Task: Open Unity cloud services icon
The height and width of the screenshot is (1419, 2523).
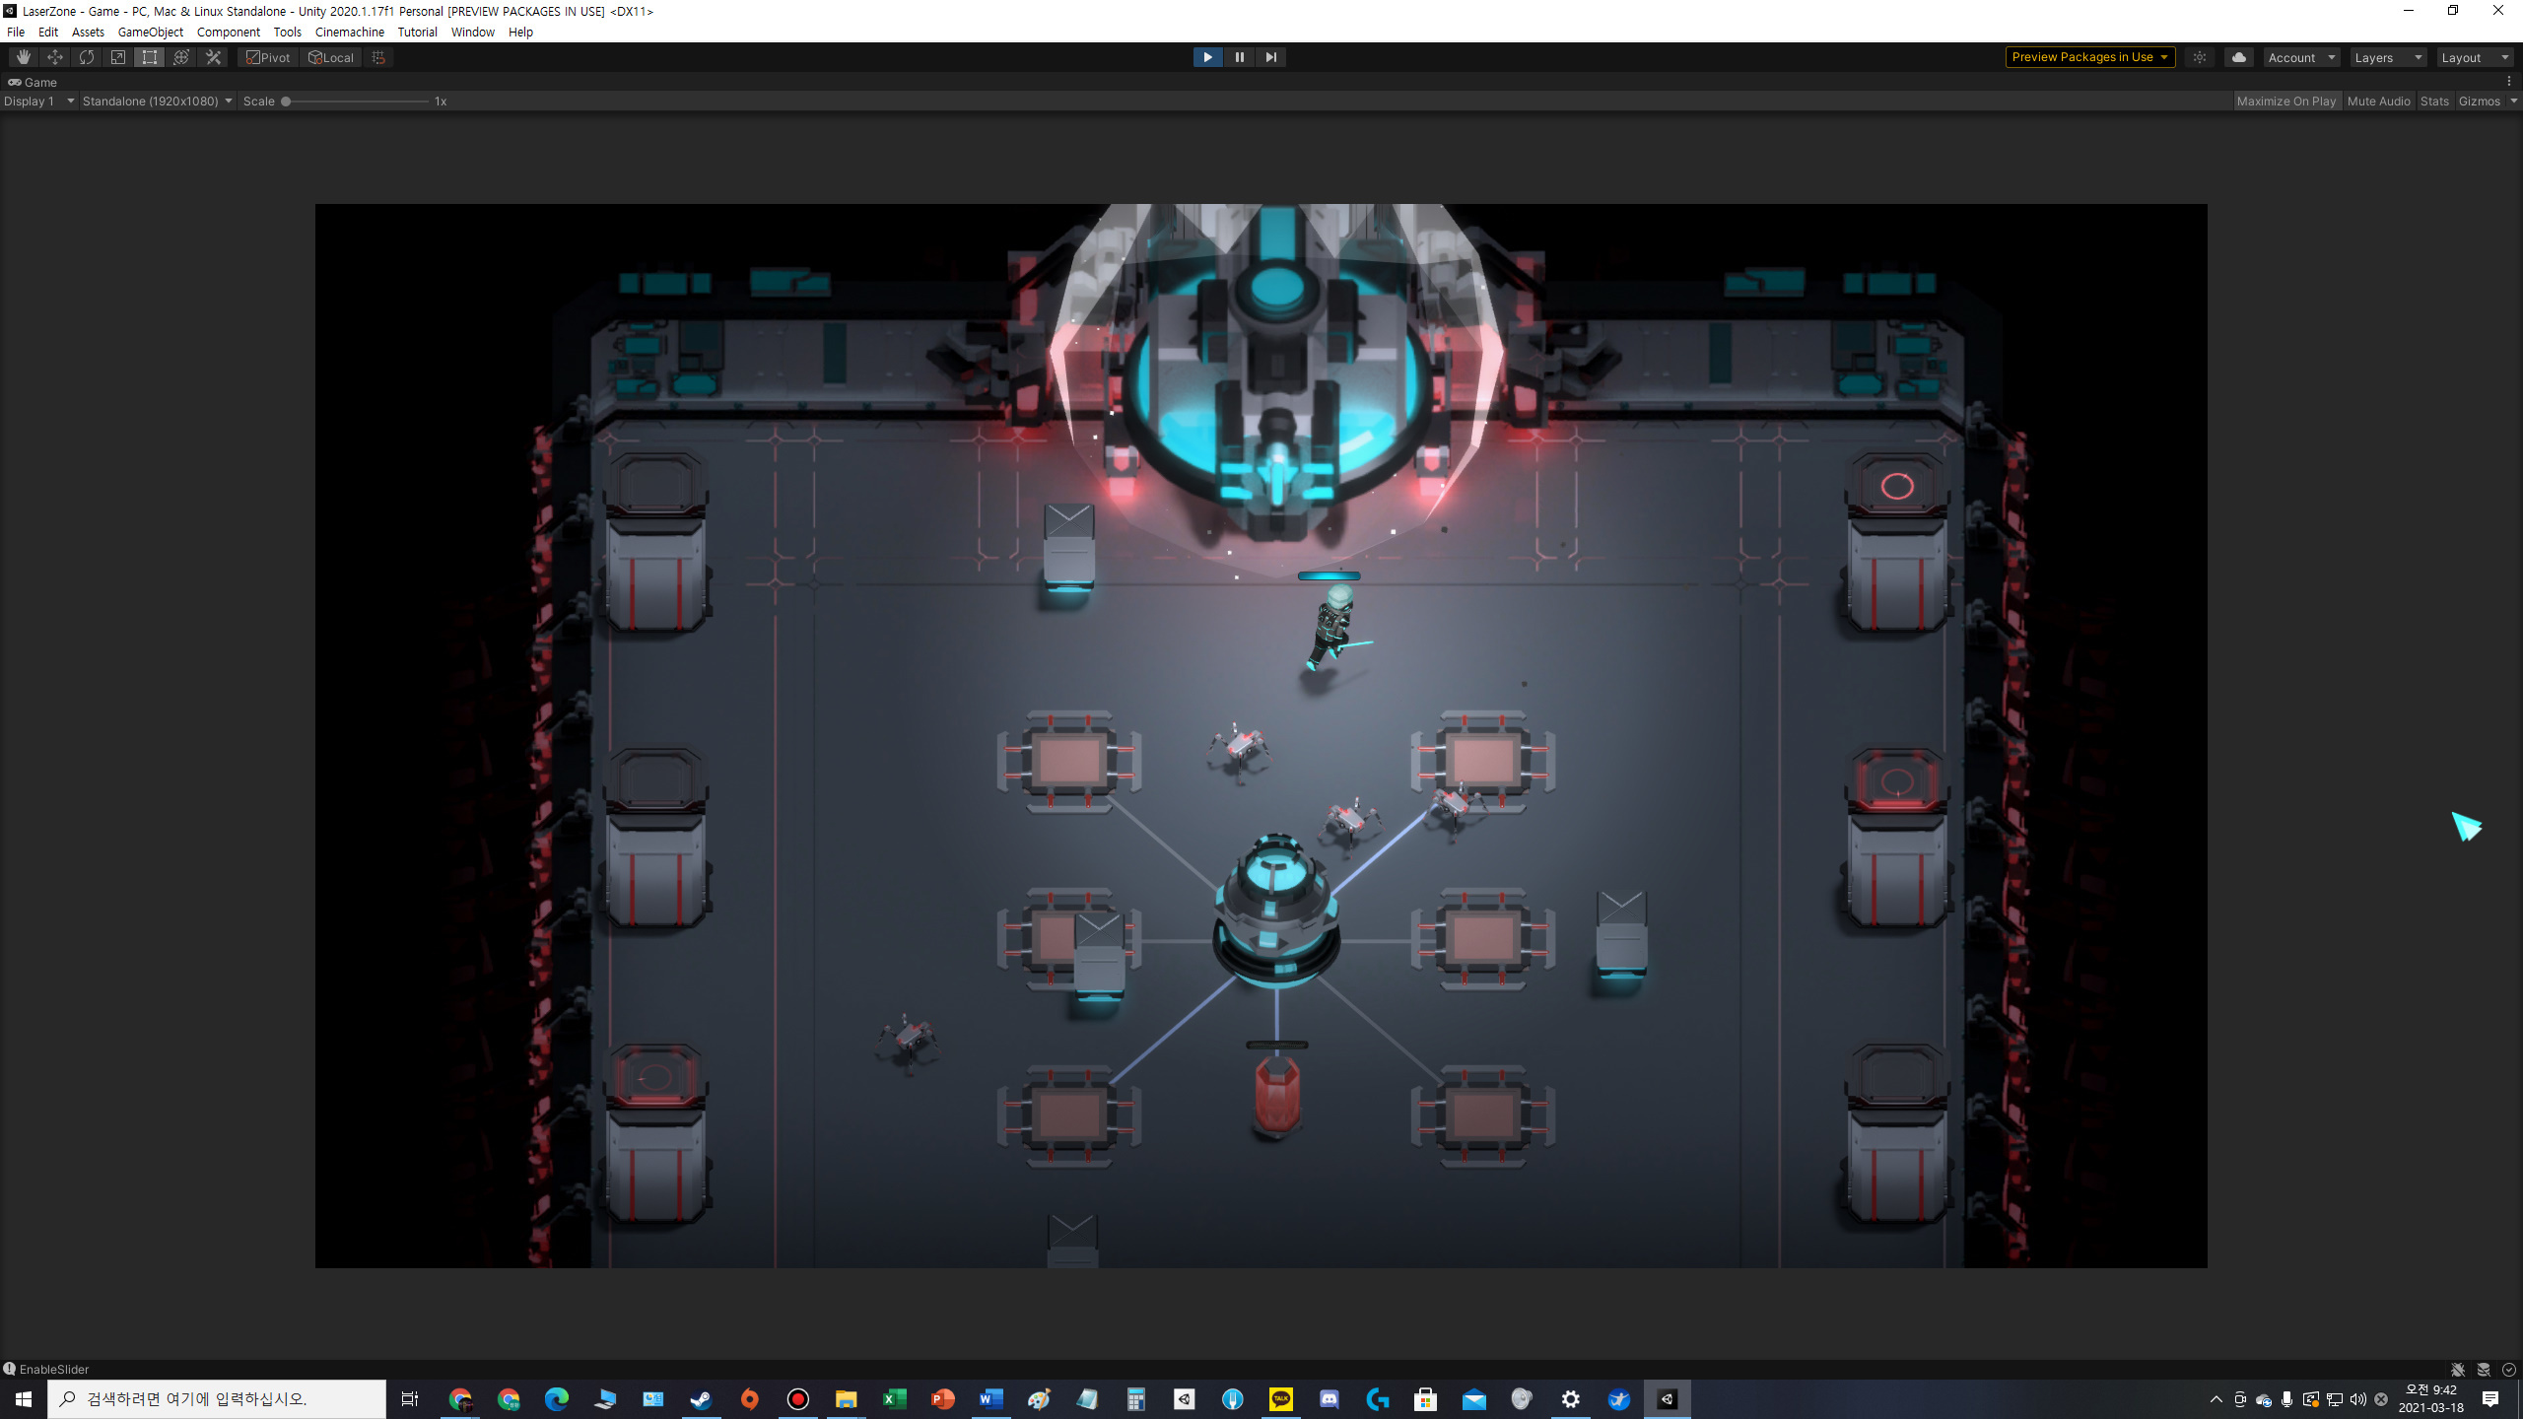Action: tap(2238, 57)
